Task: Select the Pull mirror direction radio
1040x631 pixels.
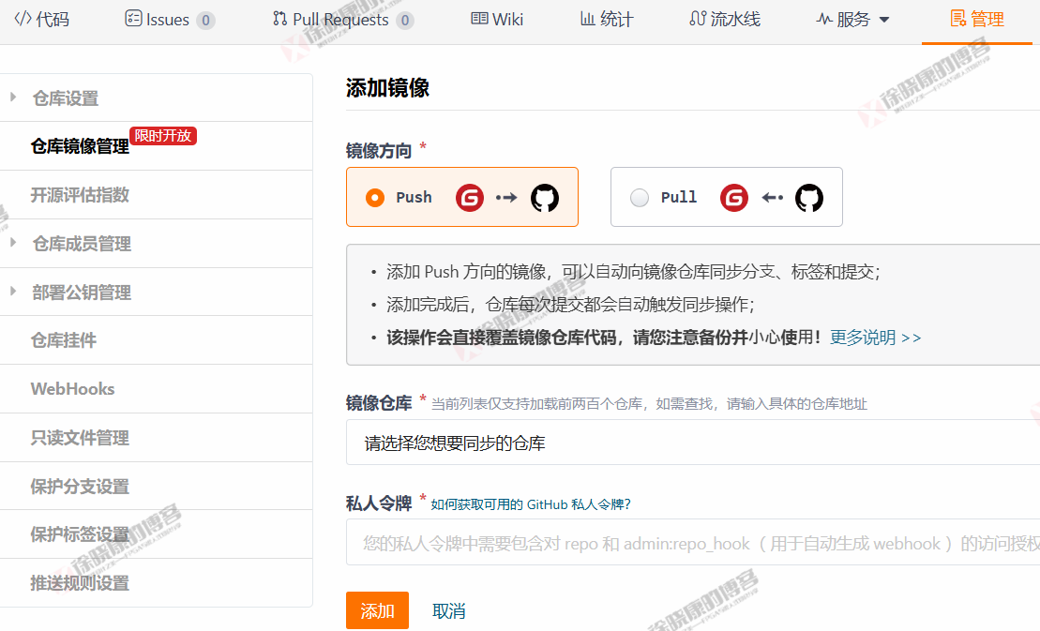Action: point(640,197)
